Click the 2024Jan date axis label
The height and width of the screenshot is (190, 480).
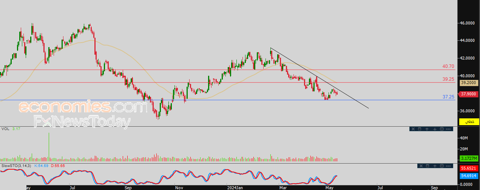point(234,187)
